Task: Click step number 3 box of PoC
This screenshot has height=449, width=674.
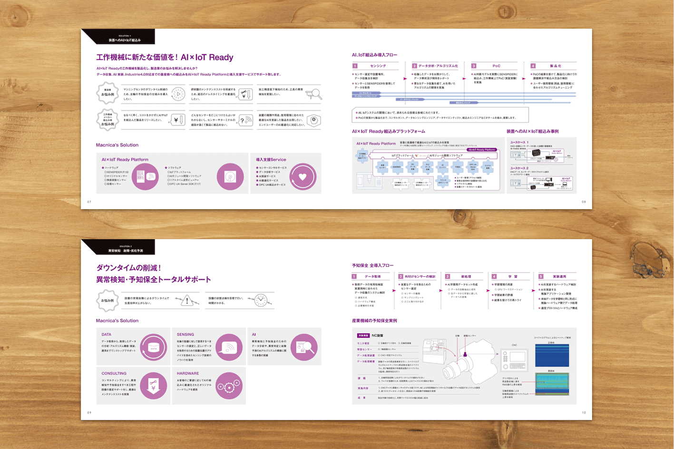Action: tap(474, 66)
